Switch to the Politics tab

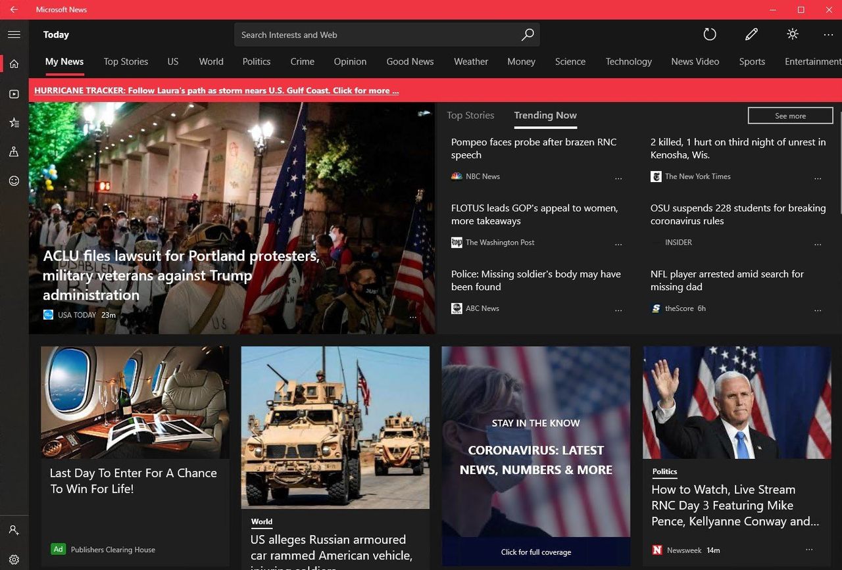(257, 62)
